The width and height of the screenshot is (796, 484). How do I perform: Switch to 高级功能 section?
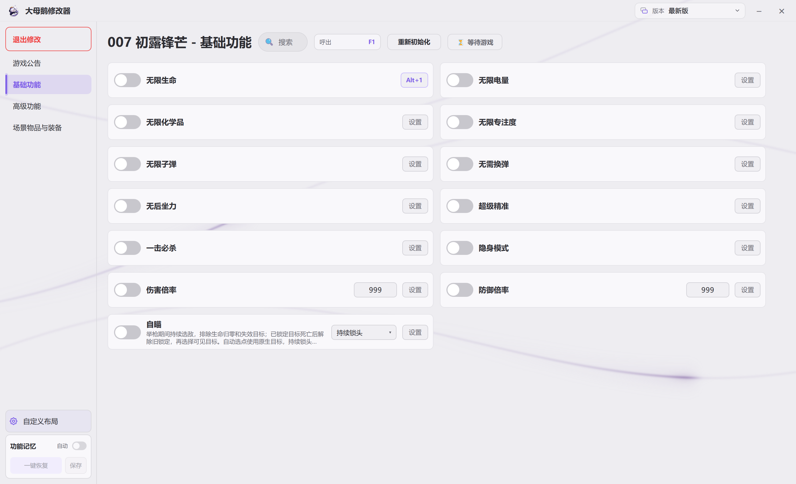48,106
